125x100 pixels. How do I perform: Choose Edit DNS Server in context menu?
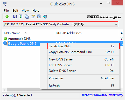[84, 65]
